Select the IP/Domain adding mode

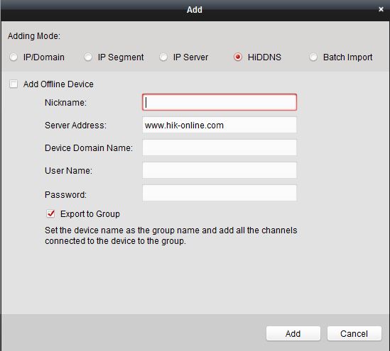click(x=13, y=57)
